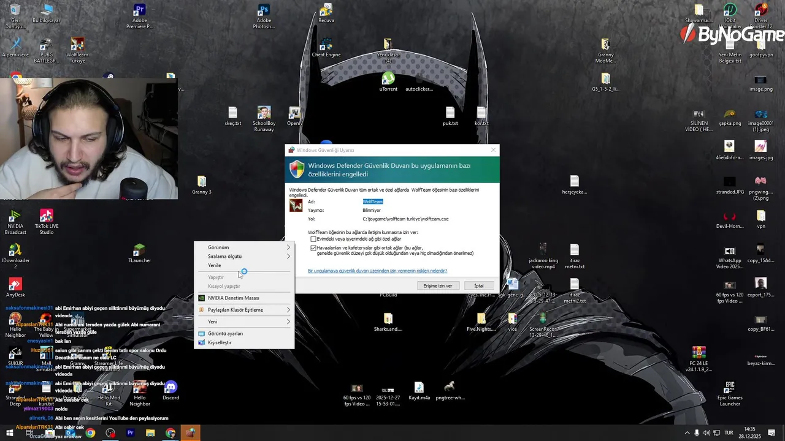
Task: Click the highlighted WolfTeam name field
Action: [372, 202]
